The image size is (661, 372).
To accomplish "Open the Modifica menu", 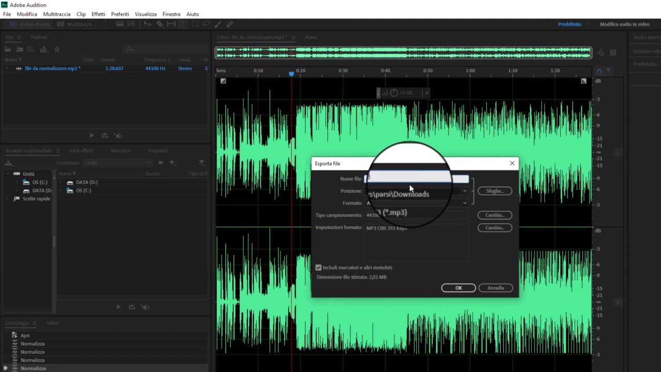I will click(x=27, y=14).
